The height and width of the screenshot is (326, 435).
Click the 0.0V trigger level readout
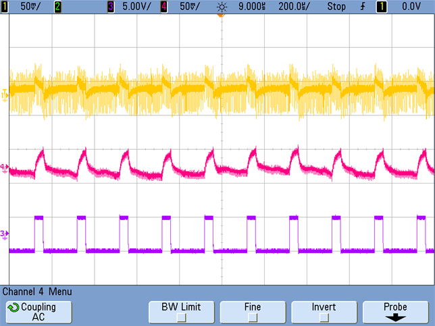(x=411, y=6)
